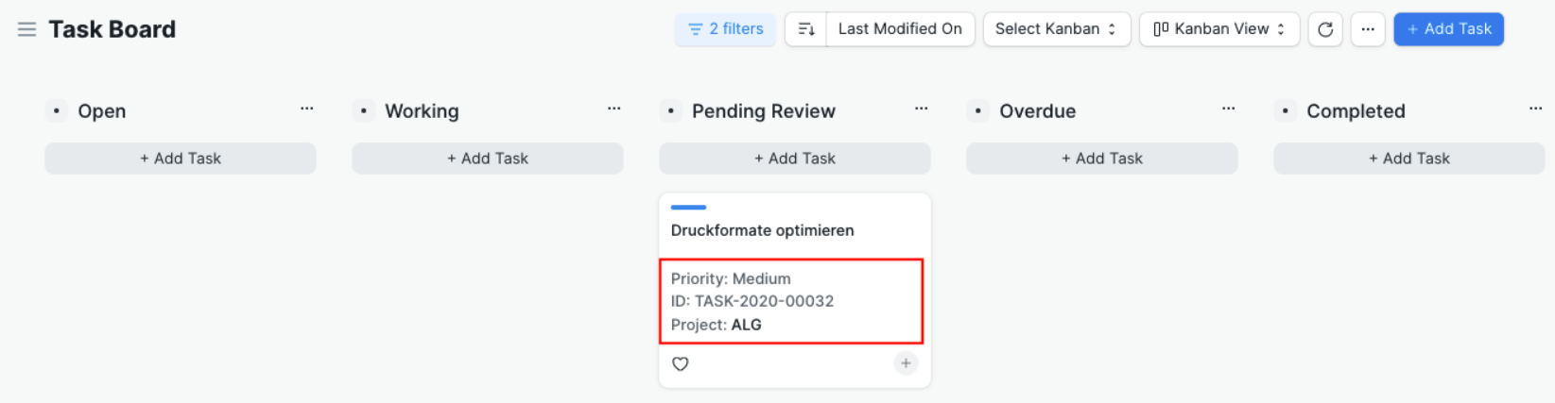Screen dimensions: 1555x403
Task: Click the Pending Review column indicator dot
Action: (671, 111)
